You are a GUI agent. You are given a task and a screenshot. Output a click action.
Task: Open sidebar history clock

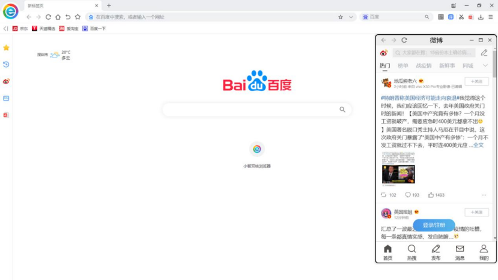click(x=6, y=65)
